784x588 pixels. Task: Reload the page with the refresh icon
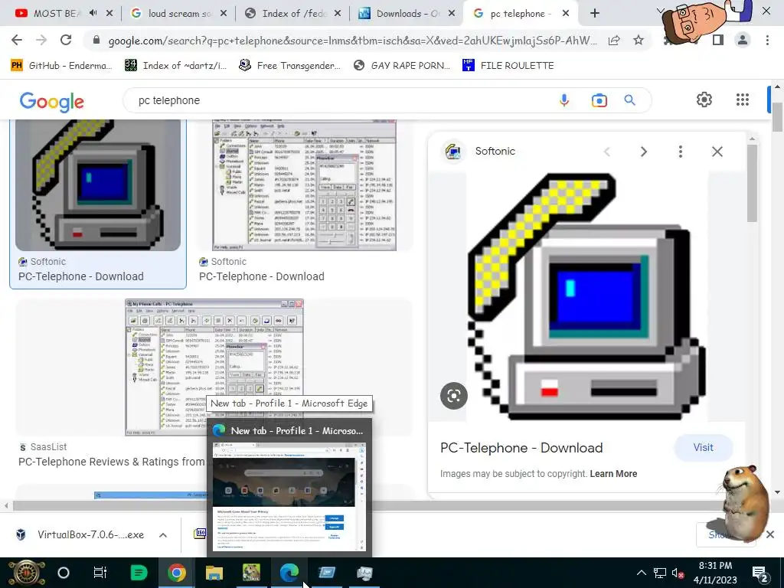66,40
